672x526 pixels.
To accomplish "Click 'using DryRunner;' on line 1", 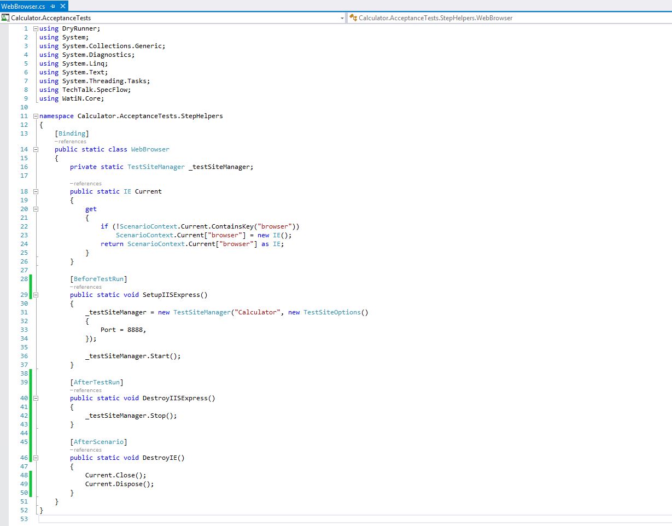I will pos(70,28).
